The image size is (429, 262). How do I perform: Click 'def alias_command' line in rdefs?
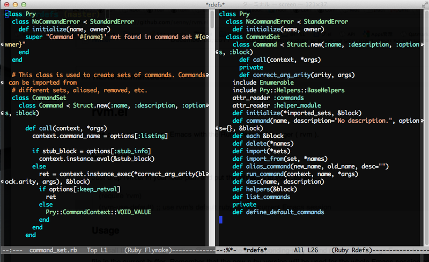[310, 166]
